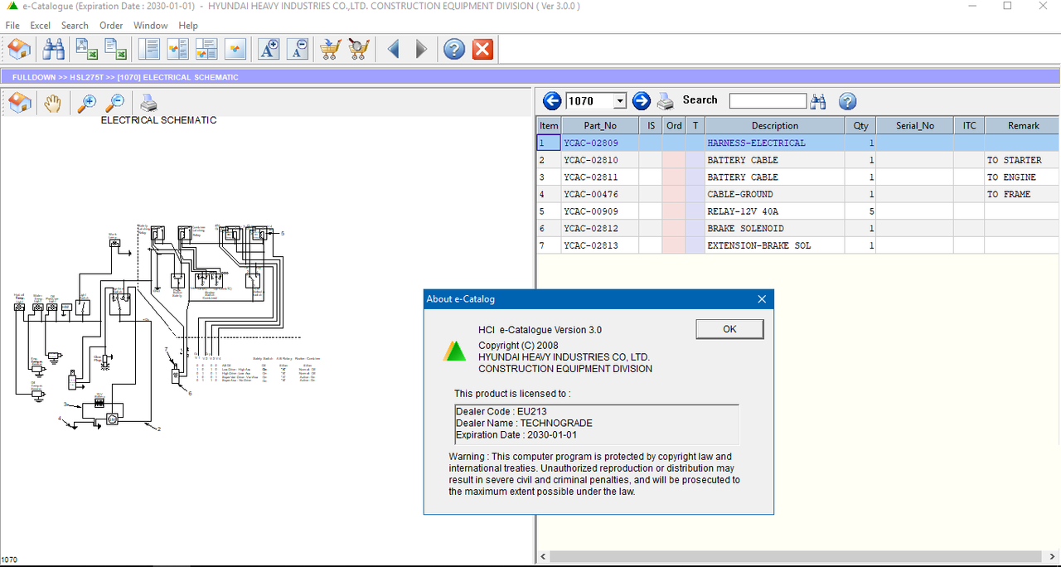Click the home icon in schematic panel
This screenshot has width=1061, height=567.
coord(20,104)
